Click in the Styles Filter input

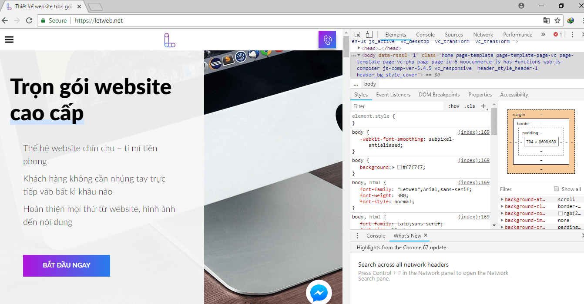click(x=397, y=106)
